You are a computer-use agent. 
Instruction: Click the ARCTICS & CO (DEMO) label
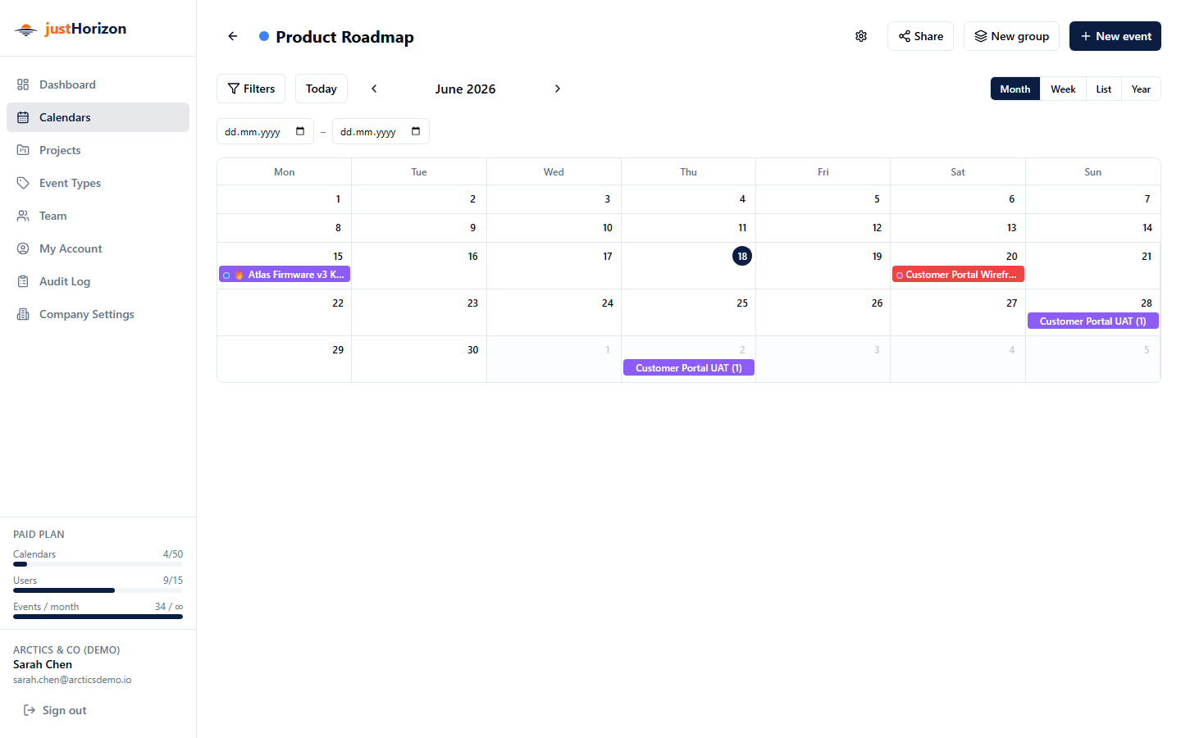click(x=66, y=649)
